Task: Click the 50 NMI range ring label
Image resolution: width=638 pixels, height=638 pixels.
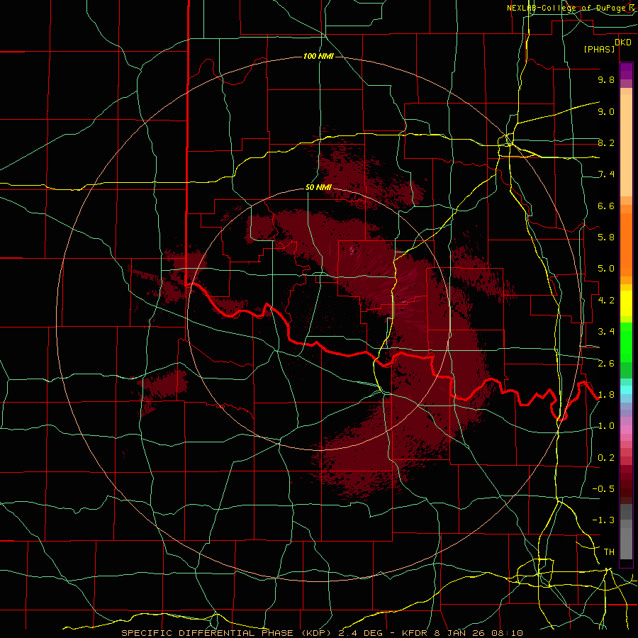Action: tap(318, 188)
